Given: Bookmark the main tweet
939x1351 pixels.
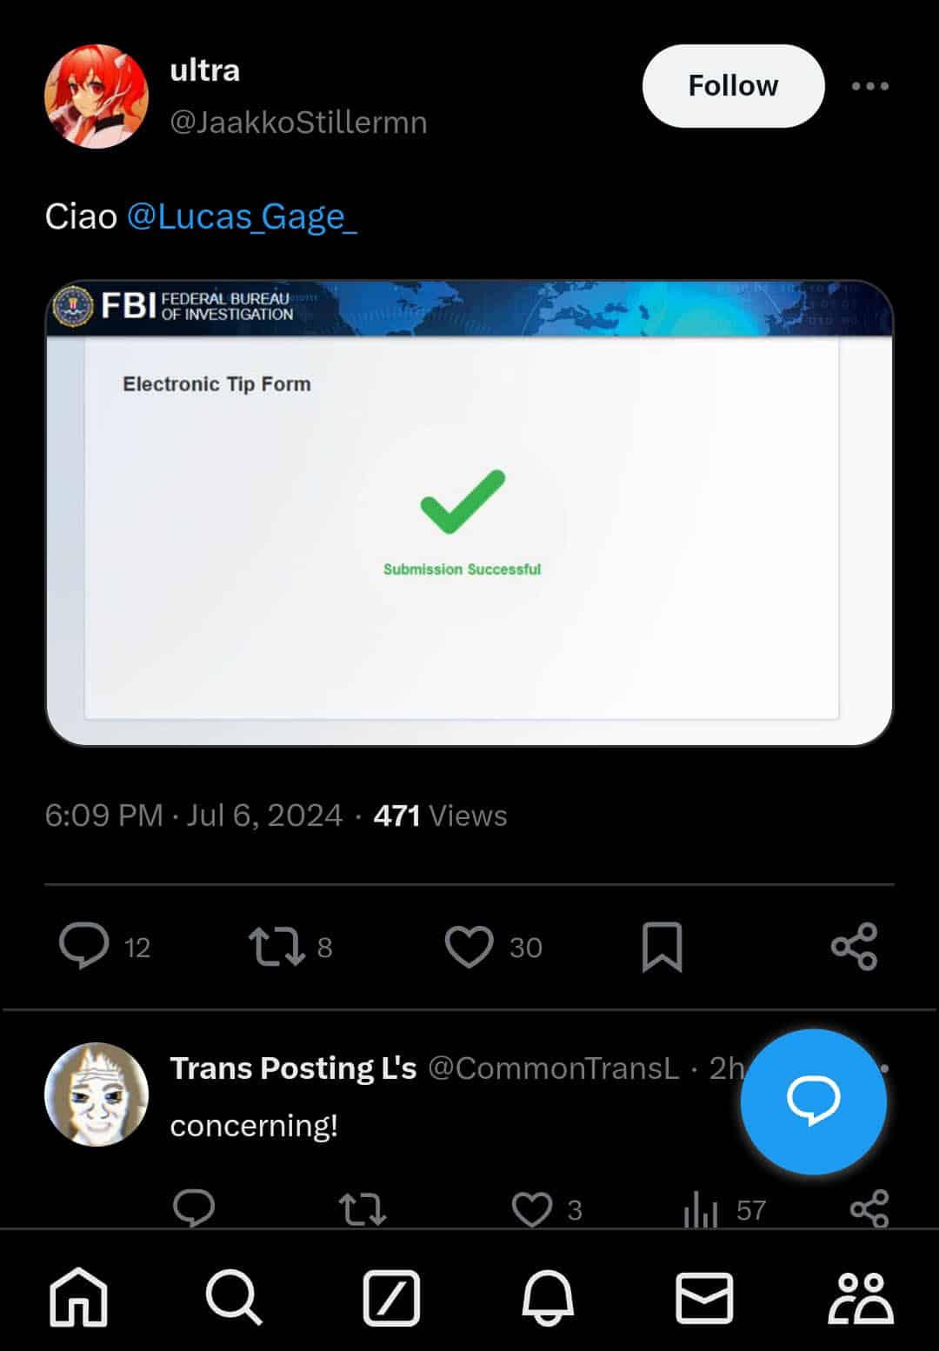Looking at the screenshot, I should pos(662,947).
